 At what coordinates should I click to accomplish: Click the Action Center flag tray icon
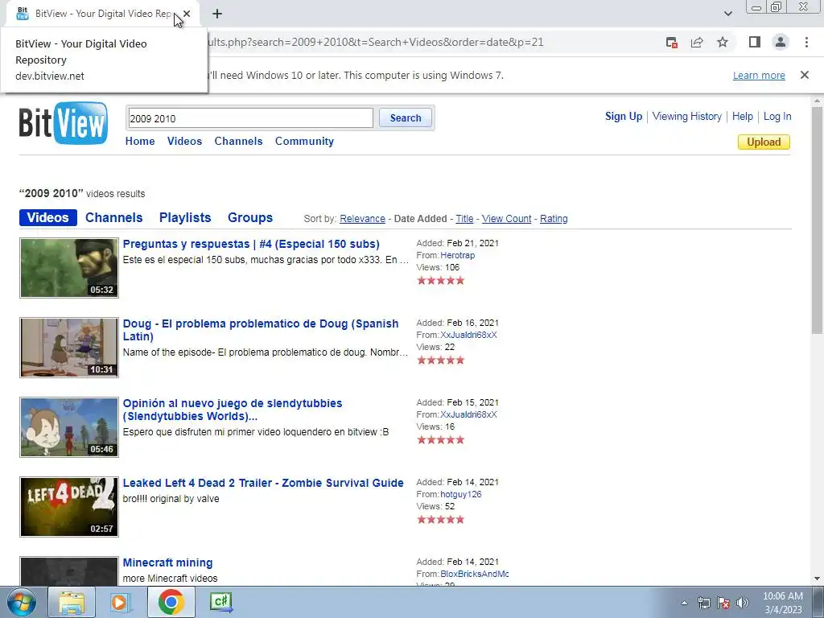[x=723, y=603]
